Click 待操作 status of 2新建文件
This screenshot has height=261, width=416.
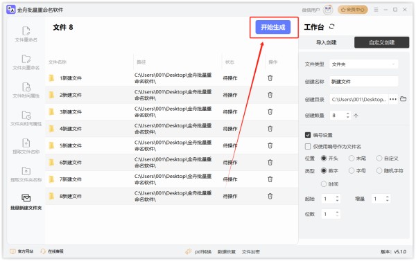point(230,95)
